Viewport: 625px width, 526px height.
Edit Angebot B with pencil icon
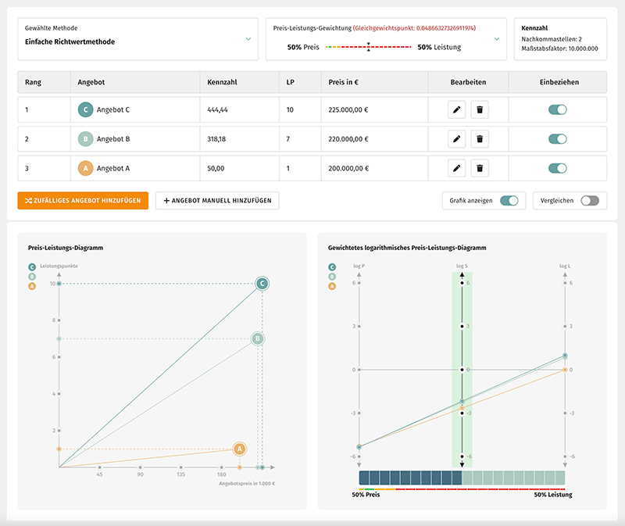[457, 139]
